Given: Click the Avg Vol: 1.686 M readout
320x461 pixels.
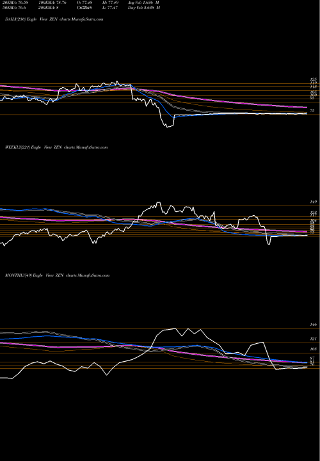Looking at the screenshot, I should pos(144,3).
